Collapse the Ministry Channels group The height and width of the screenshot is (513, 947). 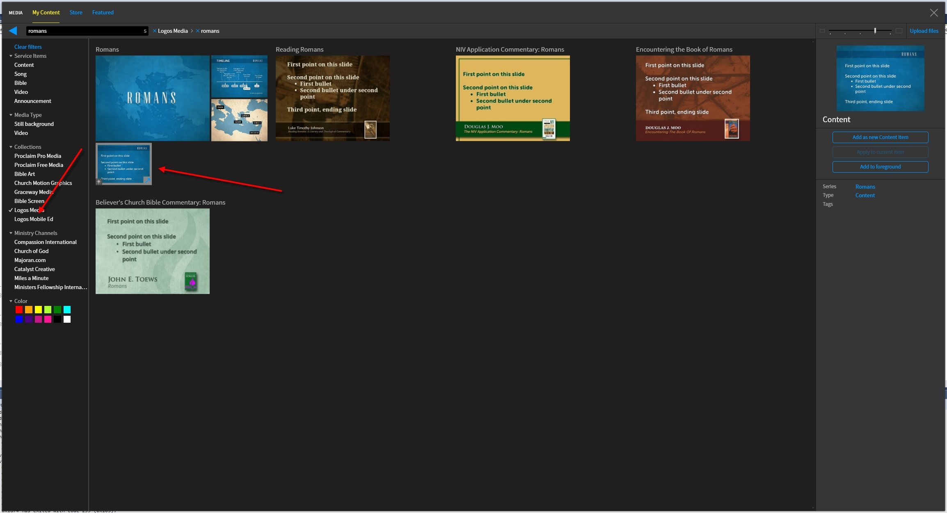pyautogui.click(x=11, y=233)
